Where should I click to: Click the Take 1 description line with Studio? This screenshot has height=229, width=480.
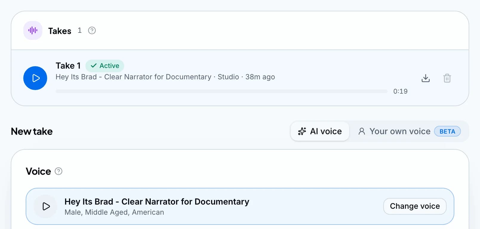[x=165, y=77]
